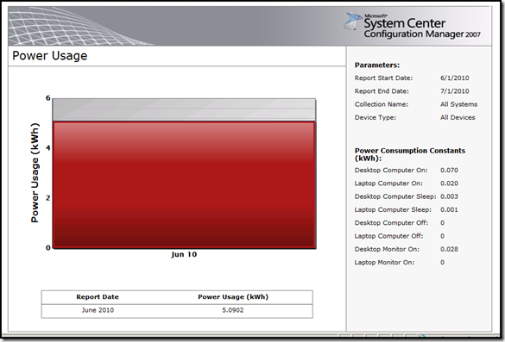This screenshot has width=505, height=342.
Task: Click the 'Desktop Computer On:' label
Action: (391, 171)
